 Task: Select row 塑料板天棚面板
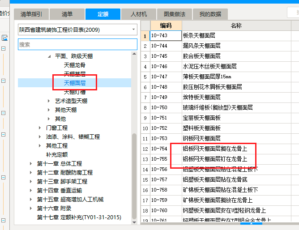236,128
